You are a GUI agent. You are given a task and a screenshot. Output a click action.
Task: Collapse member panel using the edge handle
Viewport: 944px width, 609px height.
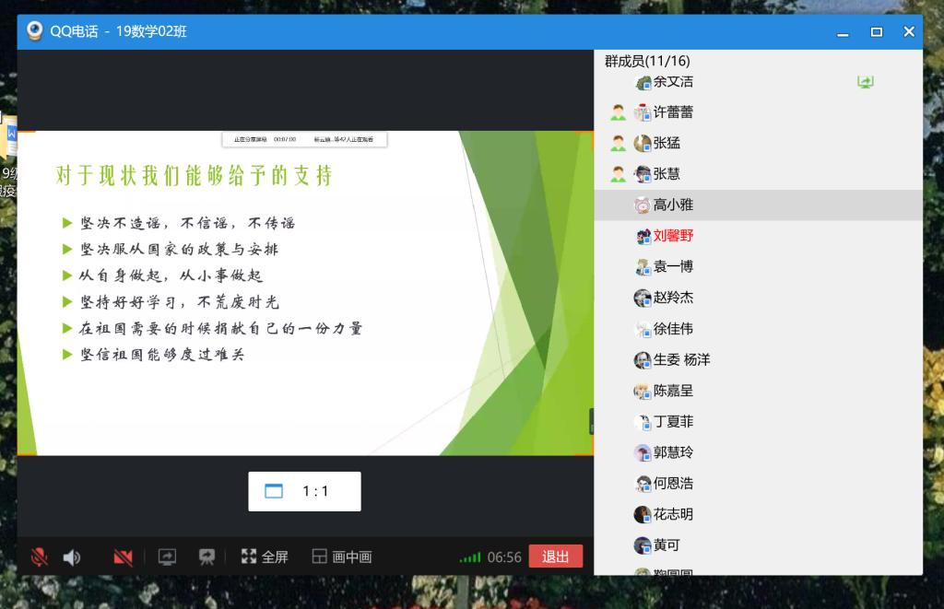click(x=591, y=421)
